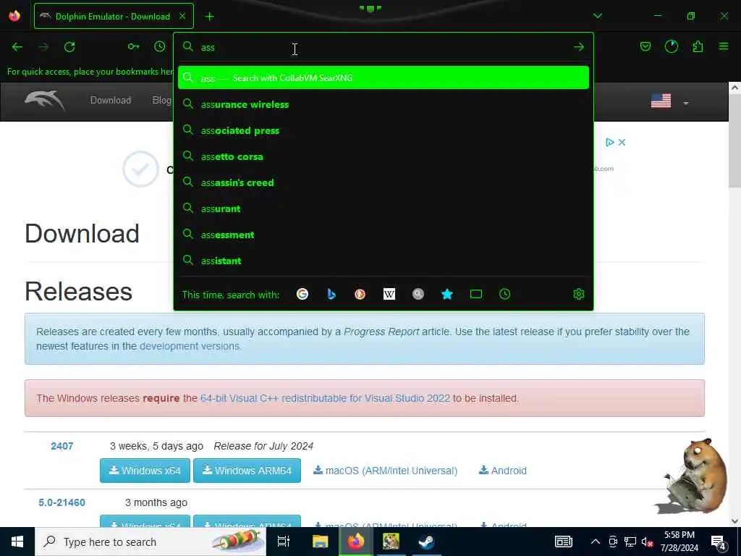The height and width of the screenshot is (556, 741).
Task: Click the page vertical scrollbar thumb
Action: [x=734, y=141]
